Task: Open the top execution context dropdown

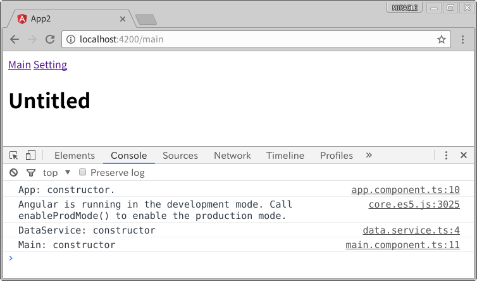Action: point(56,173)
